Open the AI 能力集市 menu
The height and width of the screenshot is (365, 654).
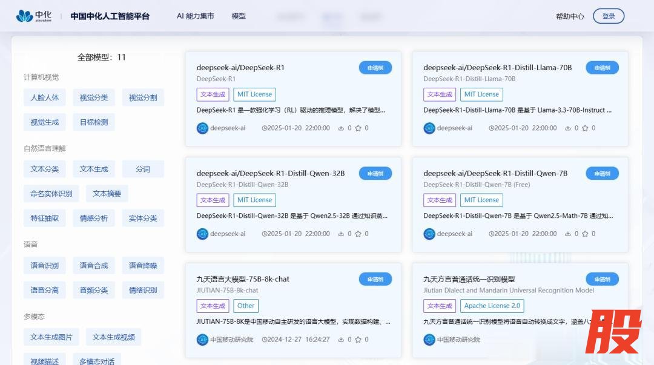tap(195, 16)
